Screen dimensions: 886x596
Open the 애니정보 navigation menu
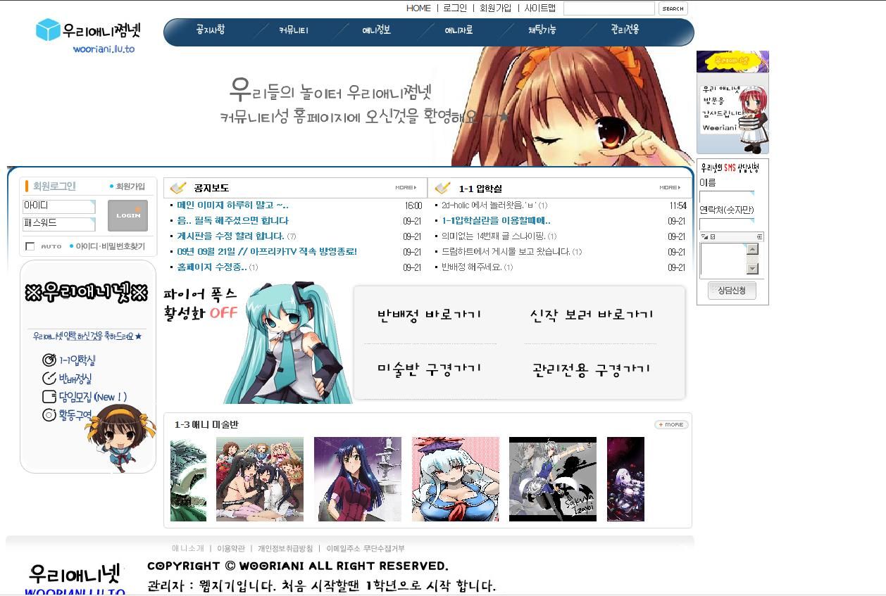(376, 30)
